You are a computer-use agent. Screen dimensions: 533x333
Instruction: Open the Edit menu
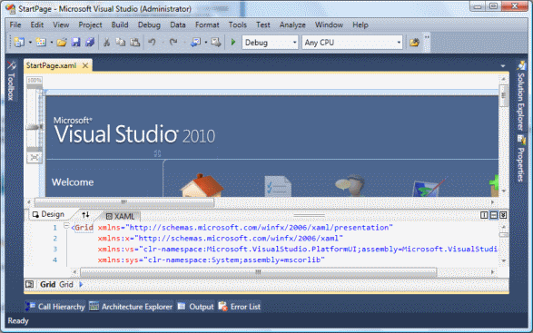(x=36, y=24)
